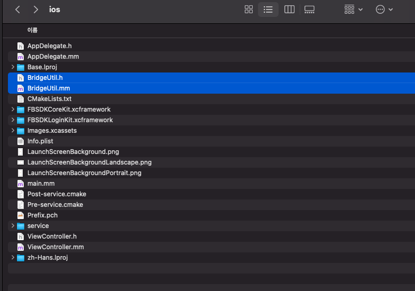Expand the Base.lproj folder

pyautogui.click(x=13, y=67)
